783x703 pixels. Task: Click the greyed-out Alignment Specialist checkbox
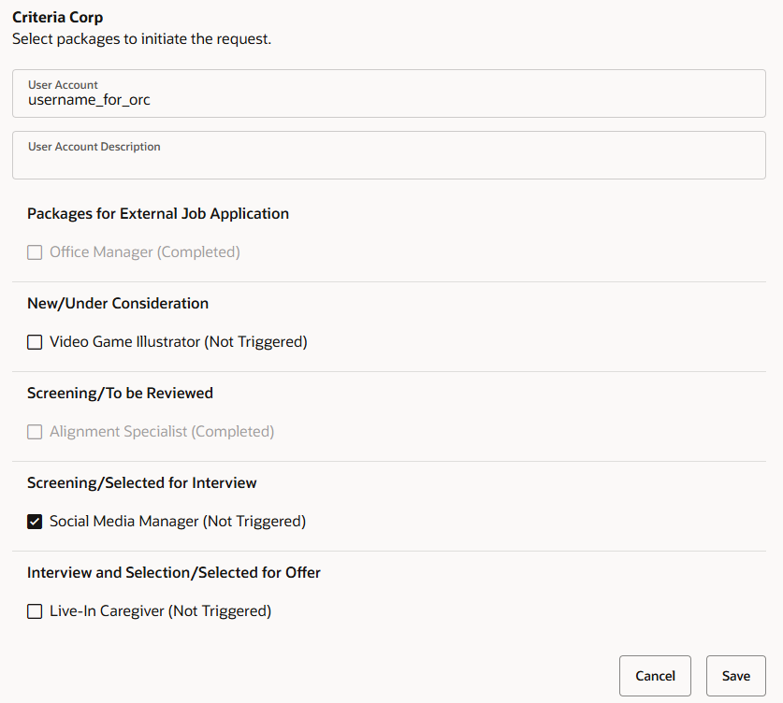35,432
